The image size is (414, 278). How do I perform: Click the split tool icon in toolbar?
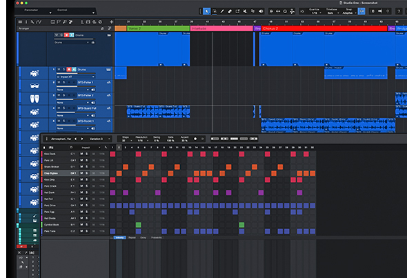tap(237, 11)
